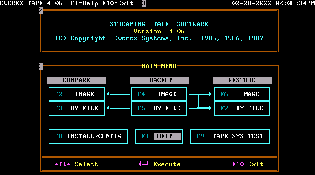
Task: Click the Select label in bottom bar
Action: click(86, 164)
